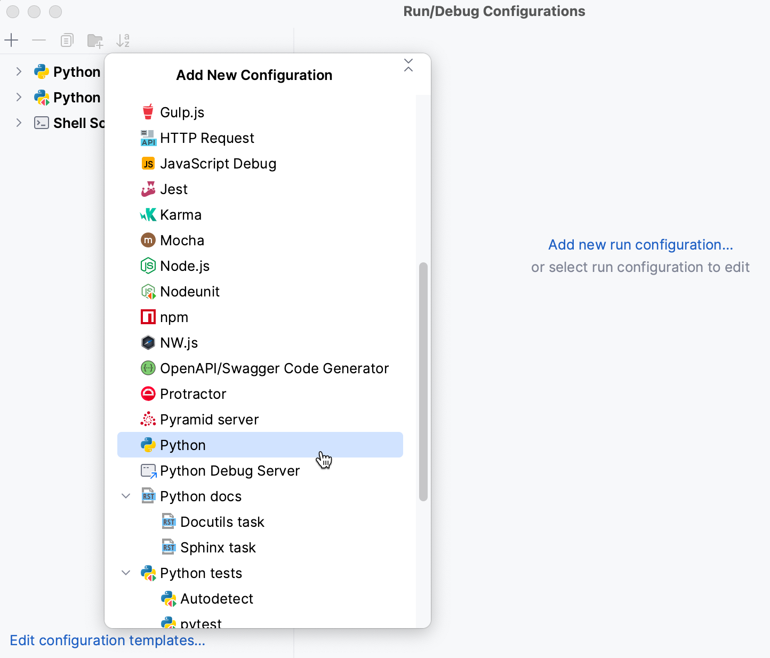
Task: Sort configurations alphabetically with the sort icon
Action: (123, 40)
